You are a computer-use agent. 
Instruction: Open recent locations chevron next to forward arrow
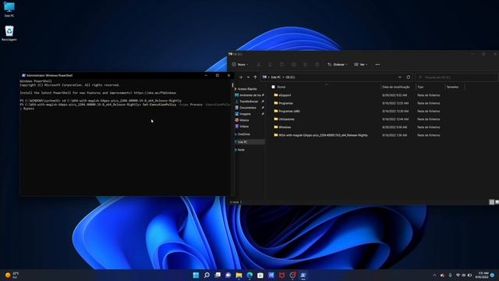[x=248, y=77]
